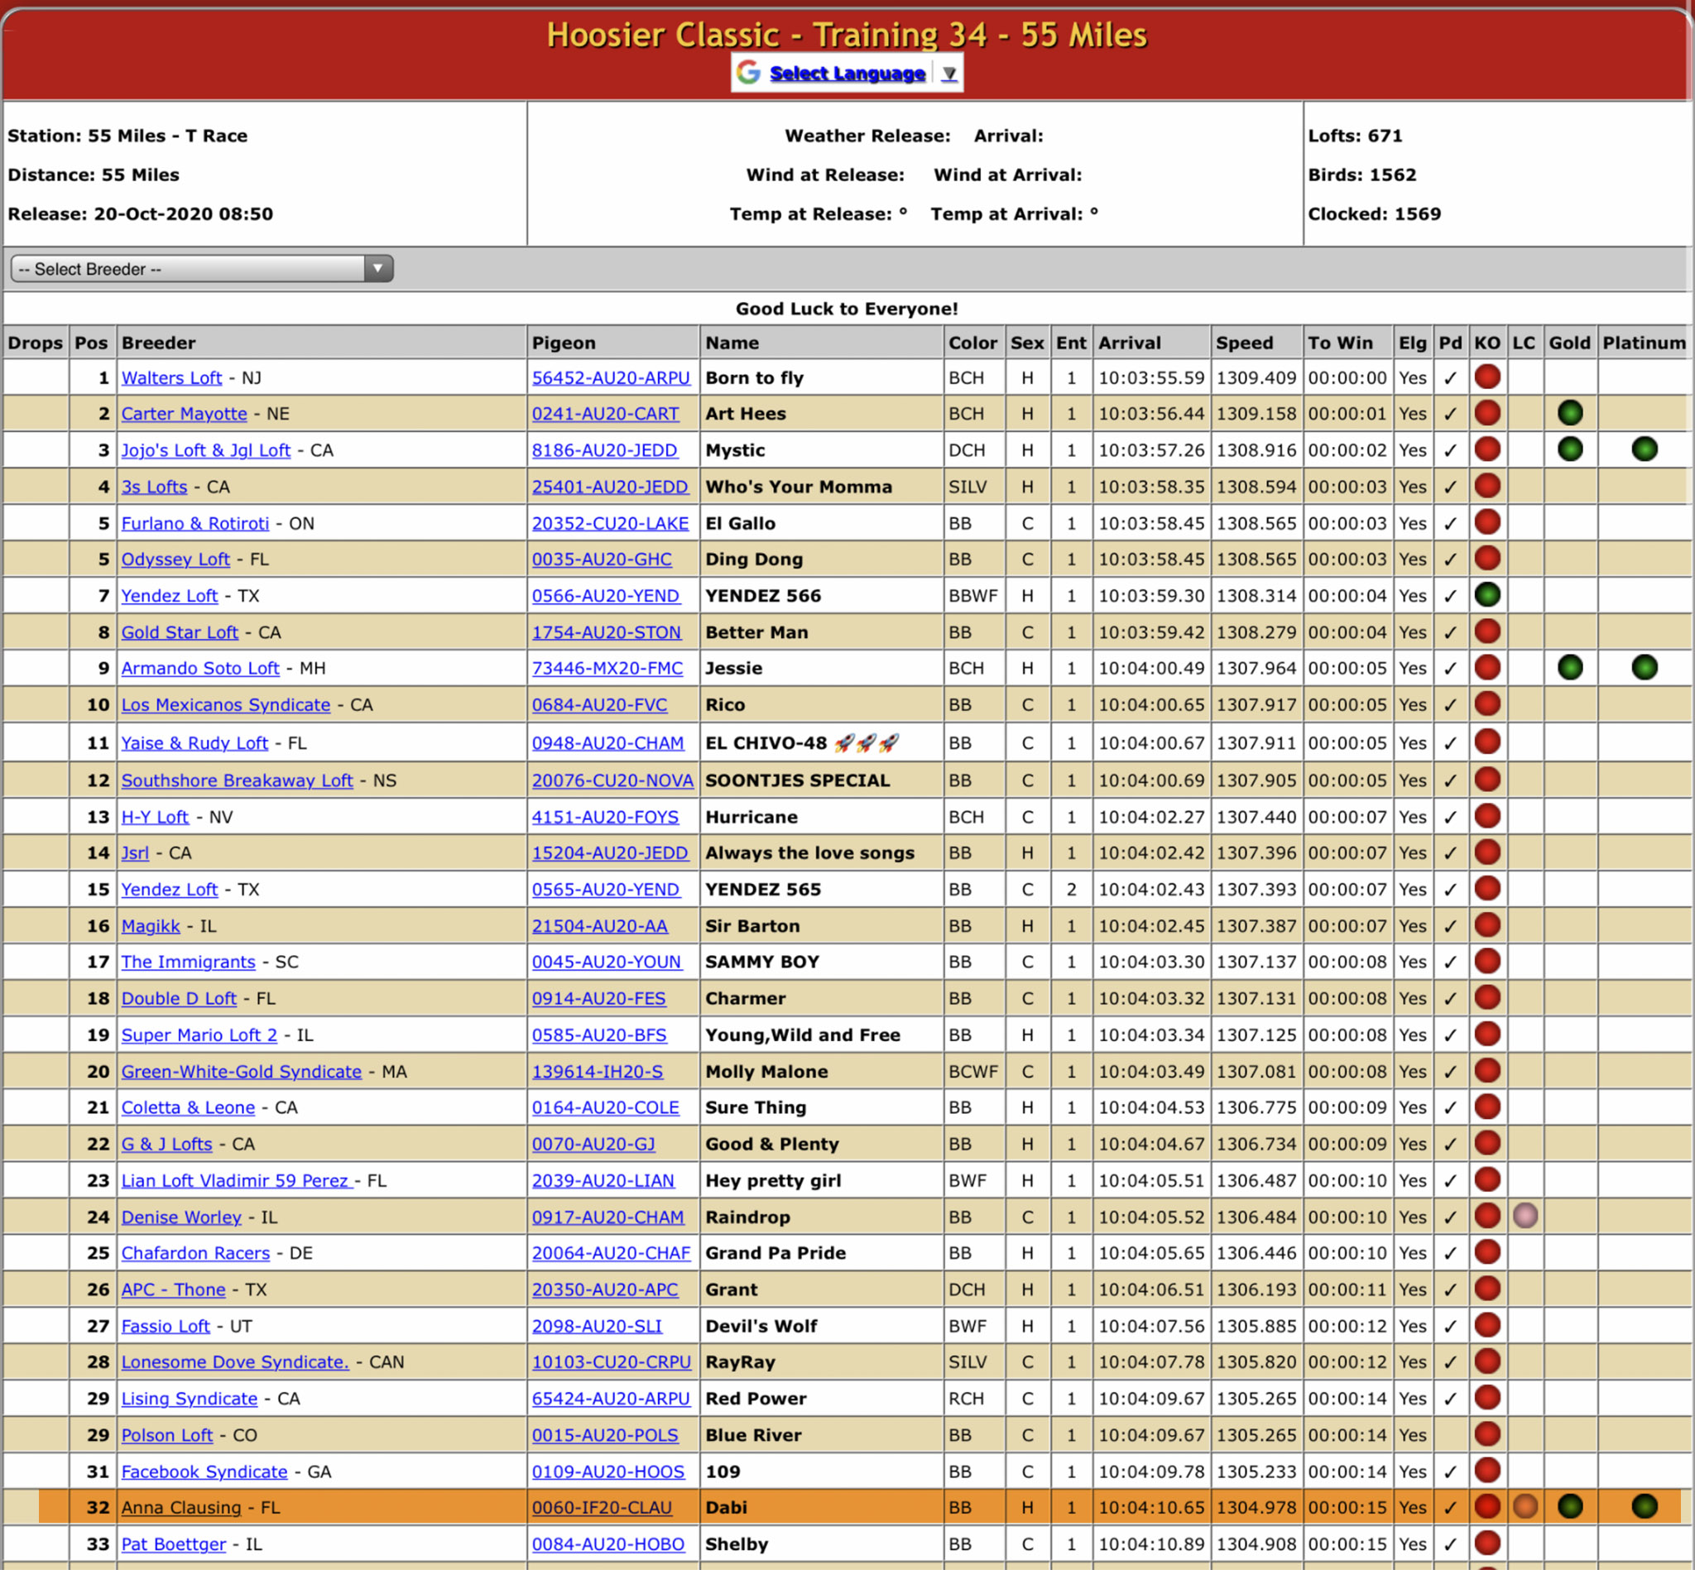Click the red KO dot for Hurricane

[x=1486, y=815]
